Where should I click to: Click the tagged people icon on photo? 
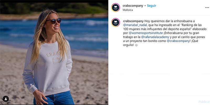(6, 99)
